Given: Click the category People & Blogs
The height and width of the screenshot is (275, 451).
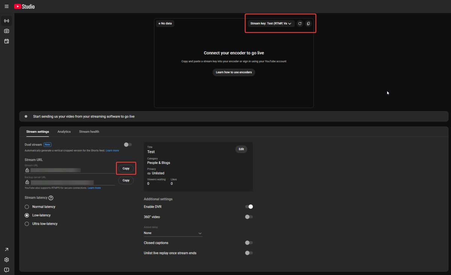Looking at the screenshot, I should tap(159, 163).
